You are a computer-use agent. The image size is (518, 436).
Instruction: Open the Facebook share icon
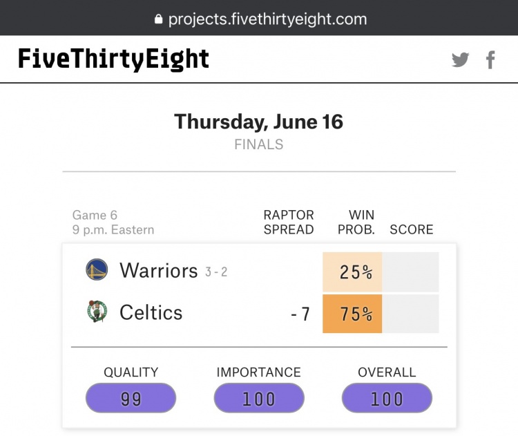coord(490,60)
